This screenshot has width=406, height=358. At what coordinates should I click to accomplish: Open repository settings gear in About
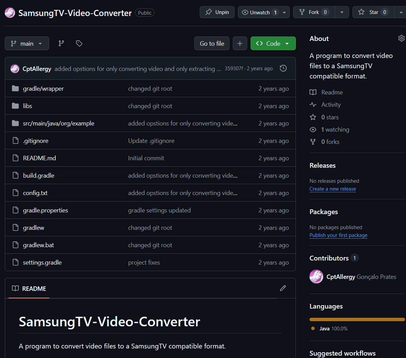401,38
